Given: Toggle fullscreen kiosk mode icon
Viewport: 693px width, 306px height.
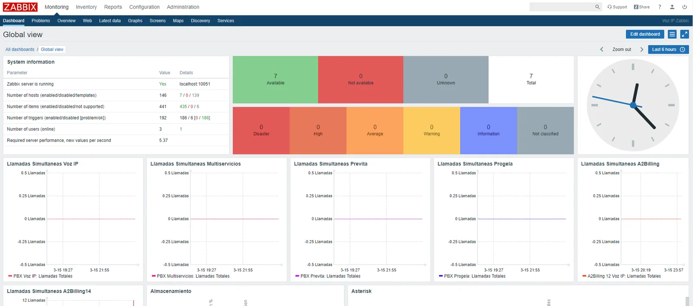Looking at the screenshot, I should click(x=684, y=34).
